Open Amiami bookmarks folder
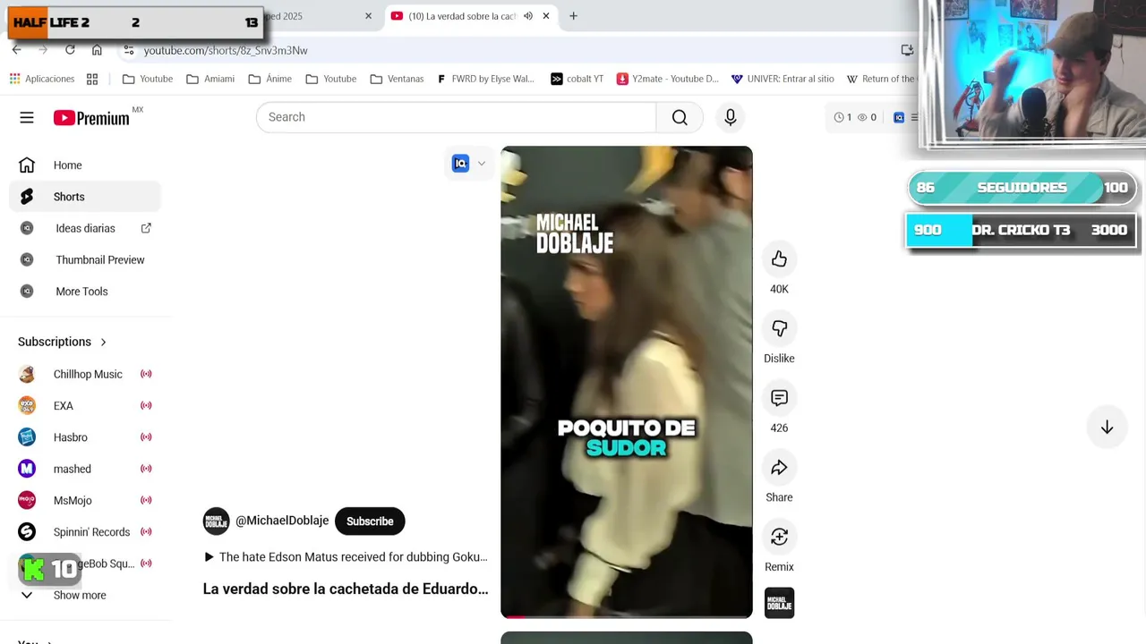This screenshot has width=1146, height=644. pyautogui.click(x=210, y=79)
